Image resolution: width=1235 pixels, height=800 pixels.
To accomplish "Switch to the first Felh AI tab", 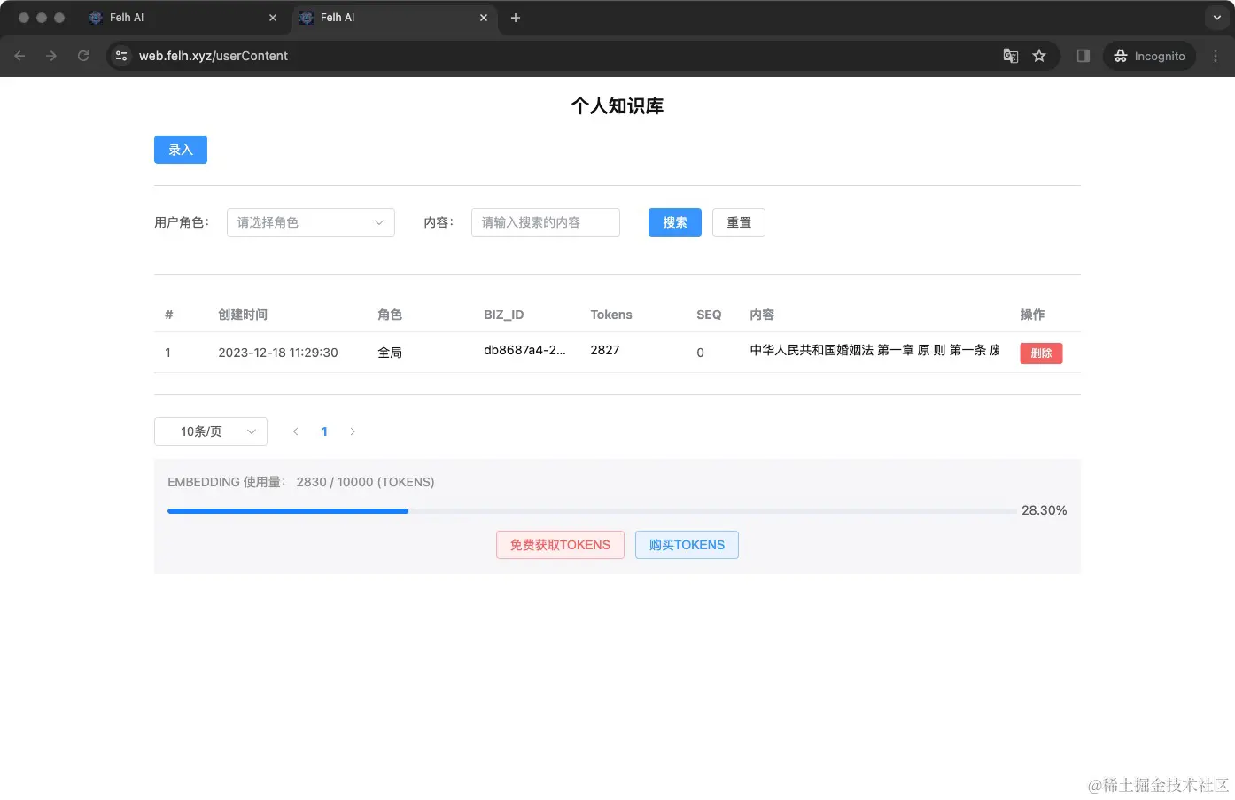I will [x=177, y=17].
